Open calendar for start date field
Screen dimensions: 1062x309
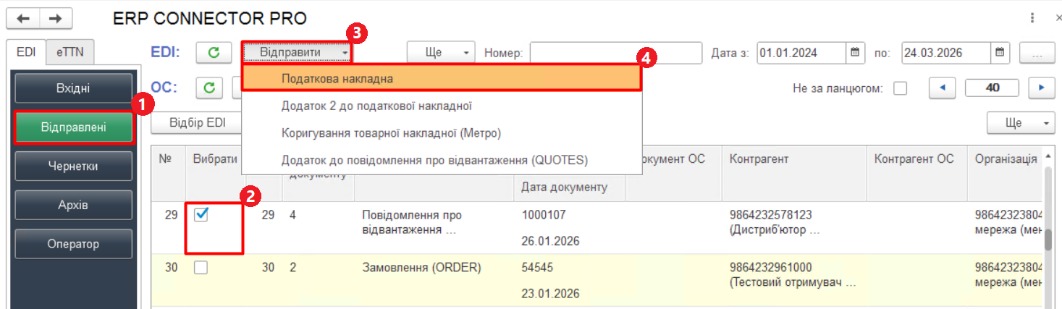[x=855, y=53]
